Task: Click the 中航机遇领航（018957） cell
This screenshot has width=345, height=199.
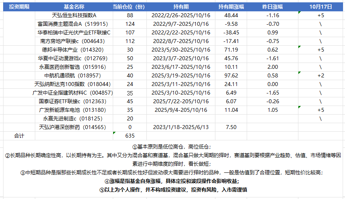Action: pos(74,75)
